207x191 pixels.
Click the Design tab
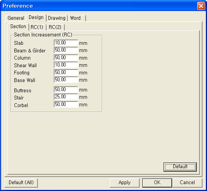[36, 17]
